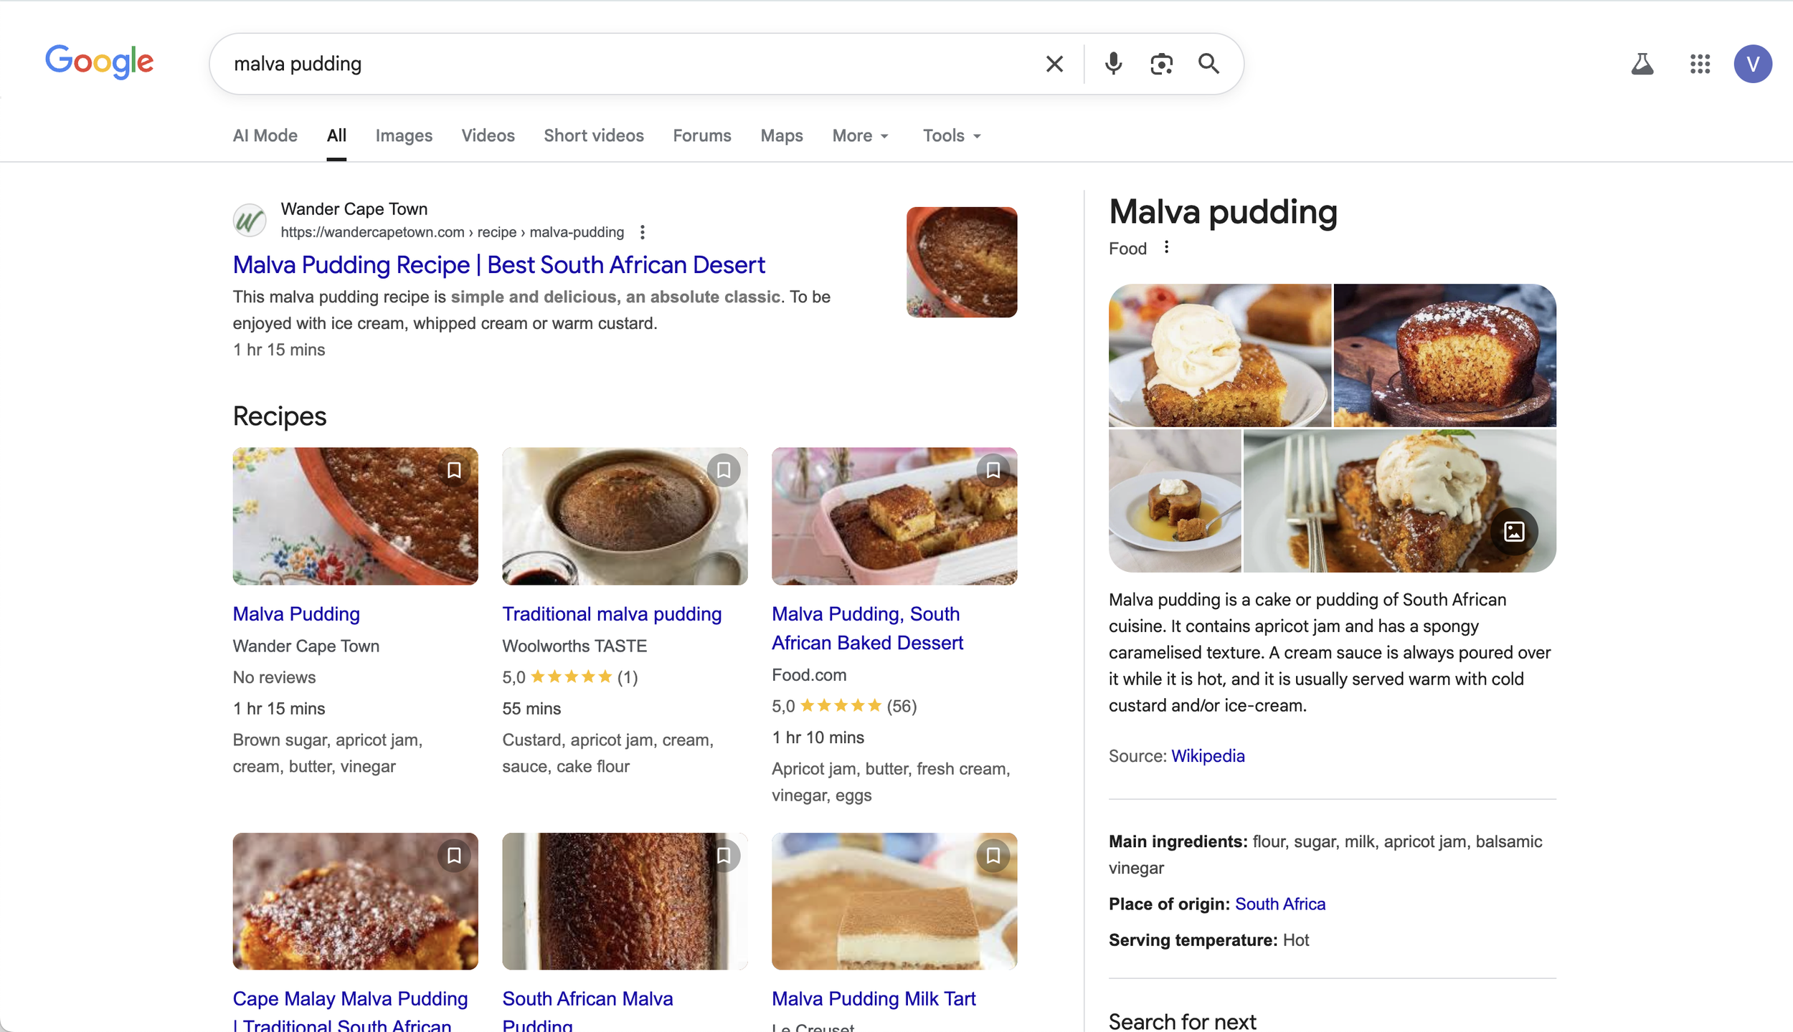Open the Cape Malay Malva Pudding card image
Image resolution: width=1793 pixels, height=1032 pixels.
[x=355, y=901]
